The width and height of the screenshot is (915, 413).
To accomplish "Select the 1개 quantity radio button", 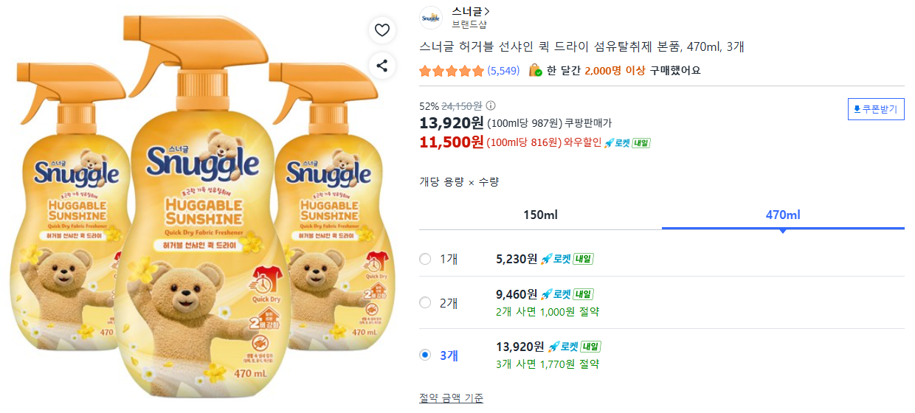I will pyautogui.click(x=425, y=259).
